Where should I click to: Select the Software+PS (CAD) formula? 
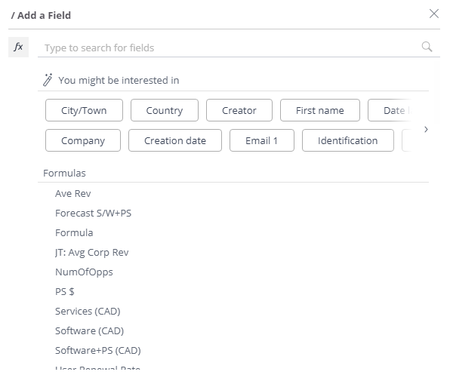(98, 351)
